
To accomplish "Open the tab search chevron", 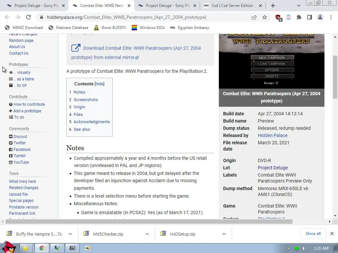I will (298, 6).
